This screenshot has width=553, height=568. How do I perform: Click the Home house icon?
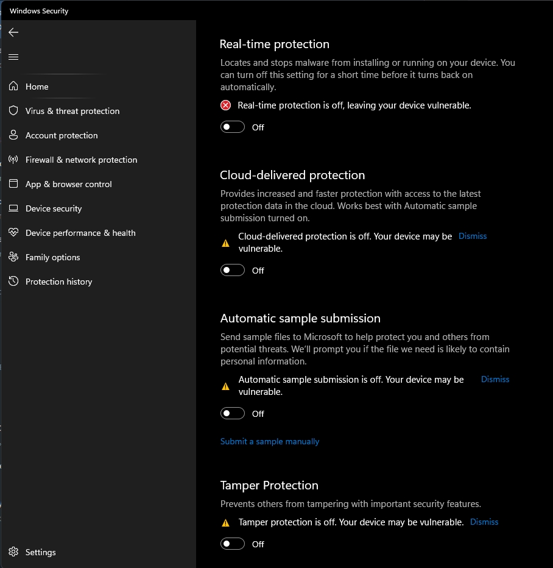point(13,87)
